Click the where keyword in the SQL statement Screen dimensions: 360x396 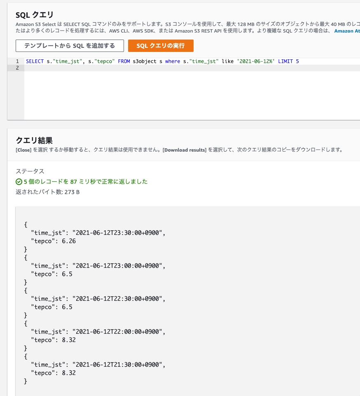(x=173, y=61)
